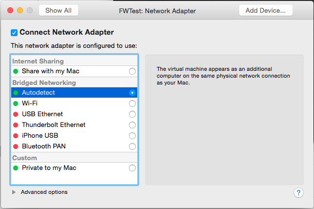Screen dimensions: 314x209
Task: Choose the Wi-Fi radio button
Action: (132, 104)
